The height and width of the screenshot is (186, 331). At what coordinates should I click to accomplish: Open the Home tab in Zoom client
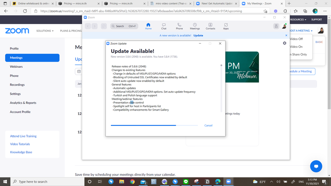click(148, 26)
